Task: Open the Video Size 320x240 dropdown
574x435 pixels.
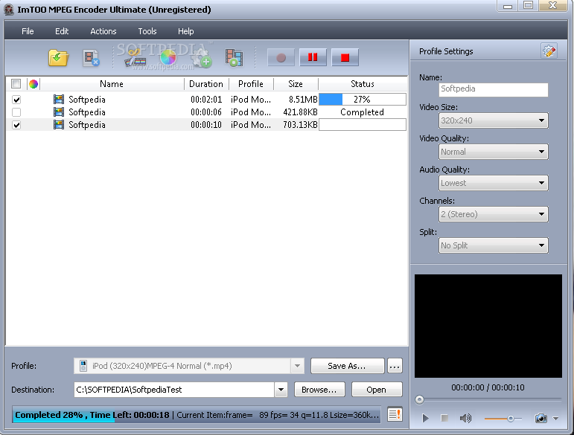Action: 493,120
